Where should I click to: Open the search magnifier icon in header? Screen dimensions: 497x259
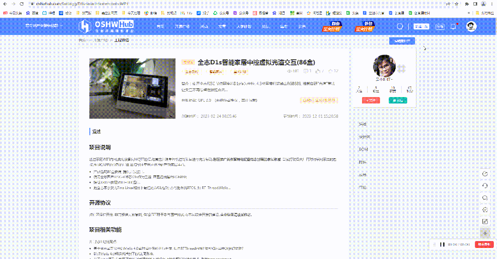[400, 27]
